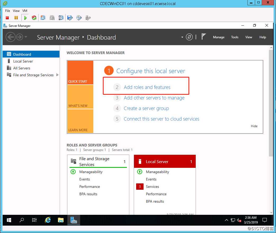276x233 pixels.
Task: Click the LEARN MORE tile
Action: click(80, 121)
